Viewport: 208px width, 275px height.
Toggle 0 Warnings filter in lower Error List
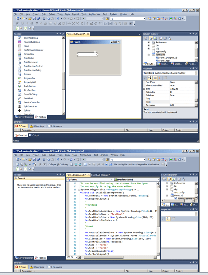pyautogui.click(x=37, y=267)
